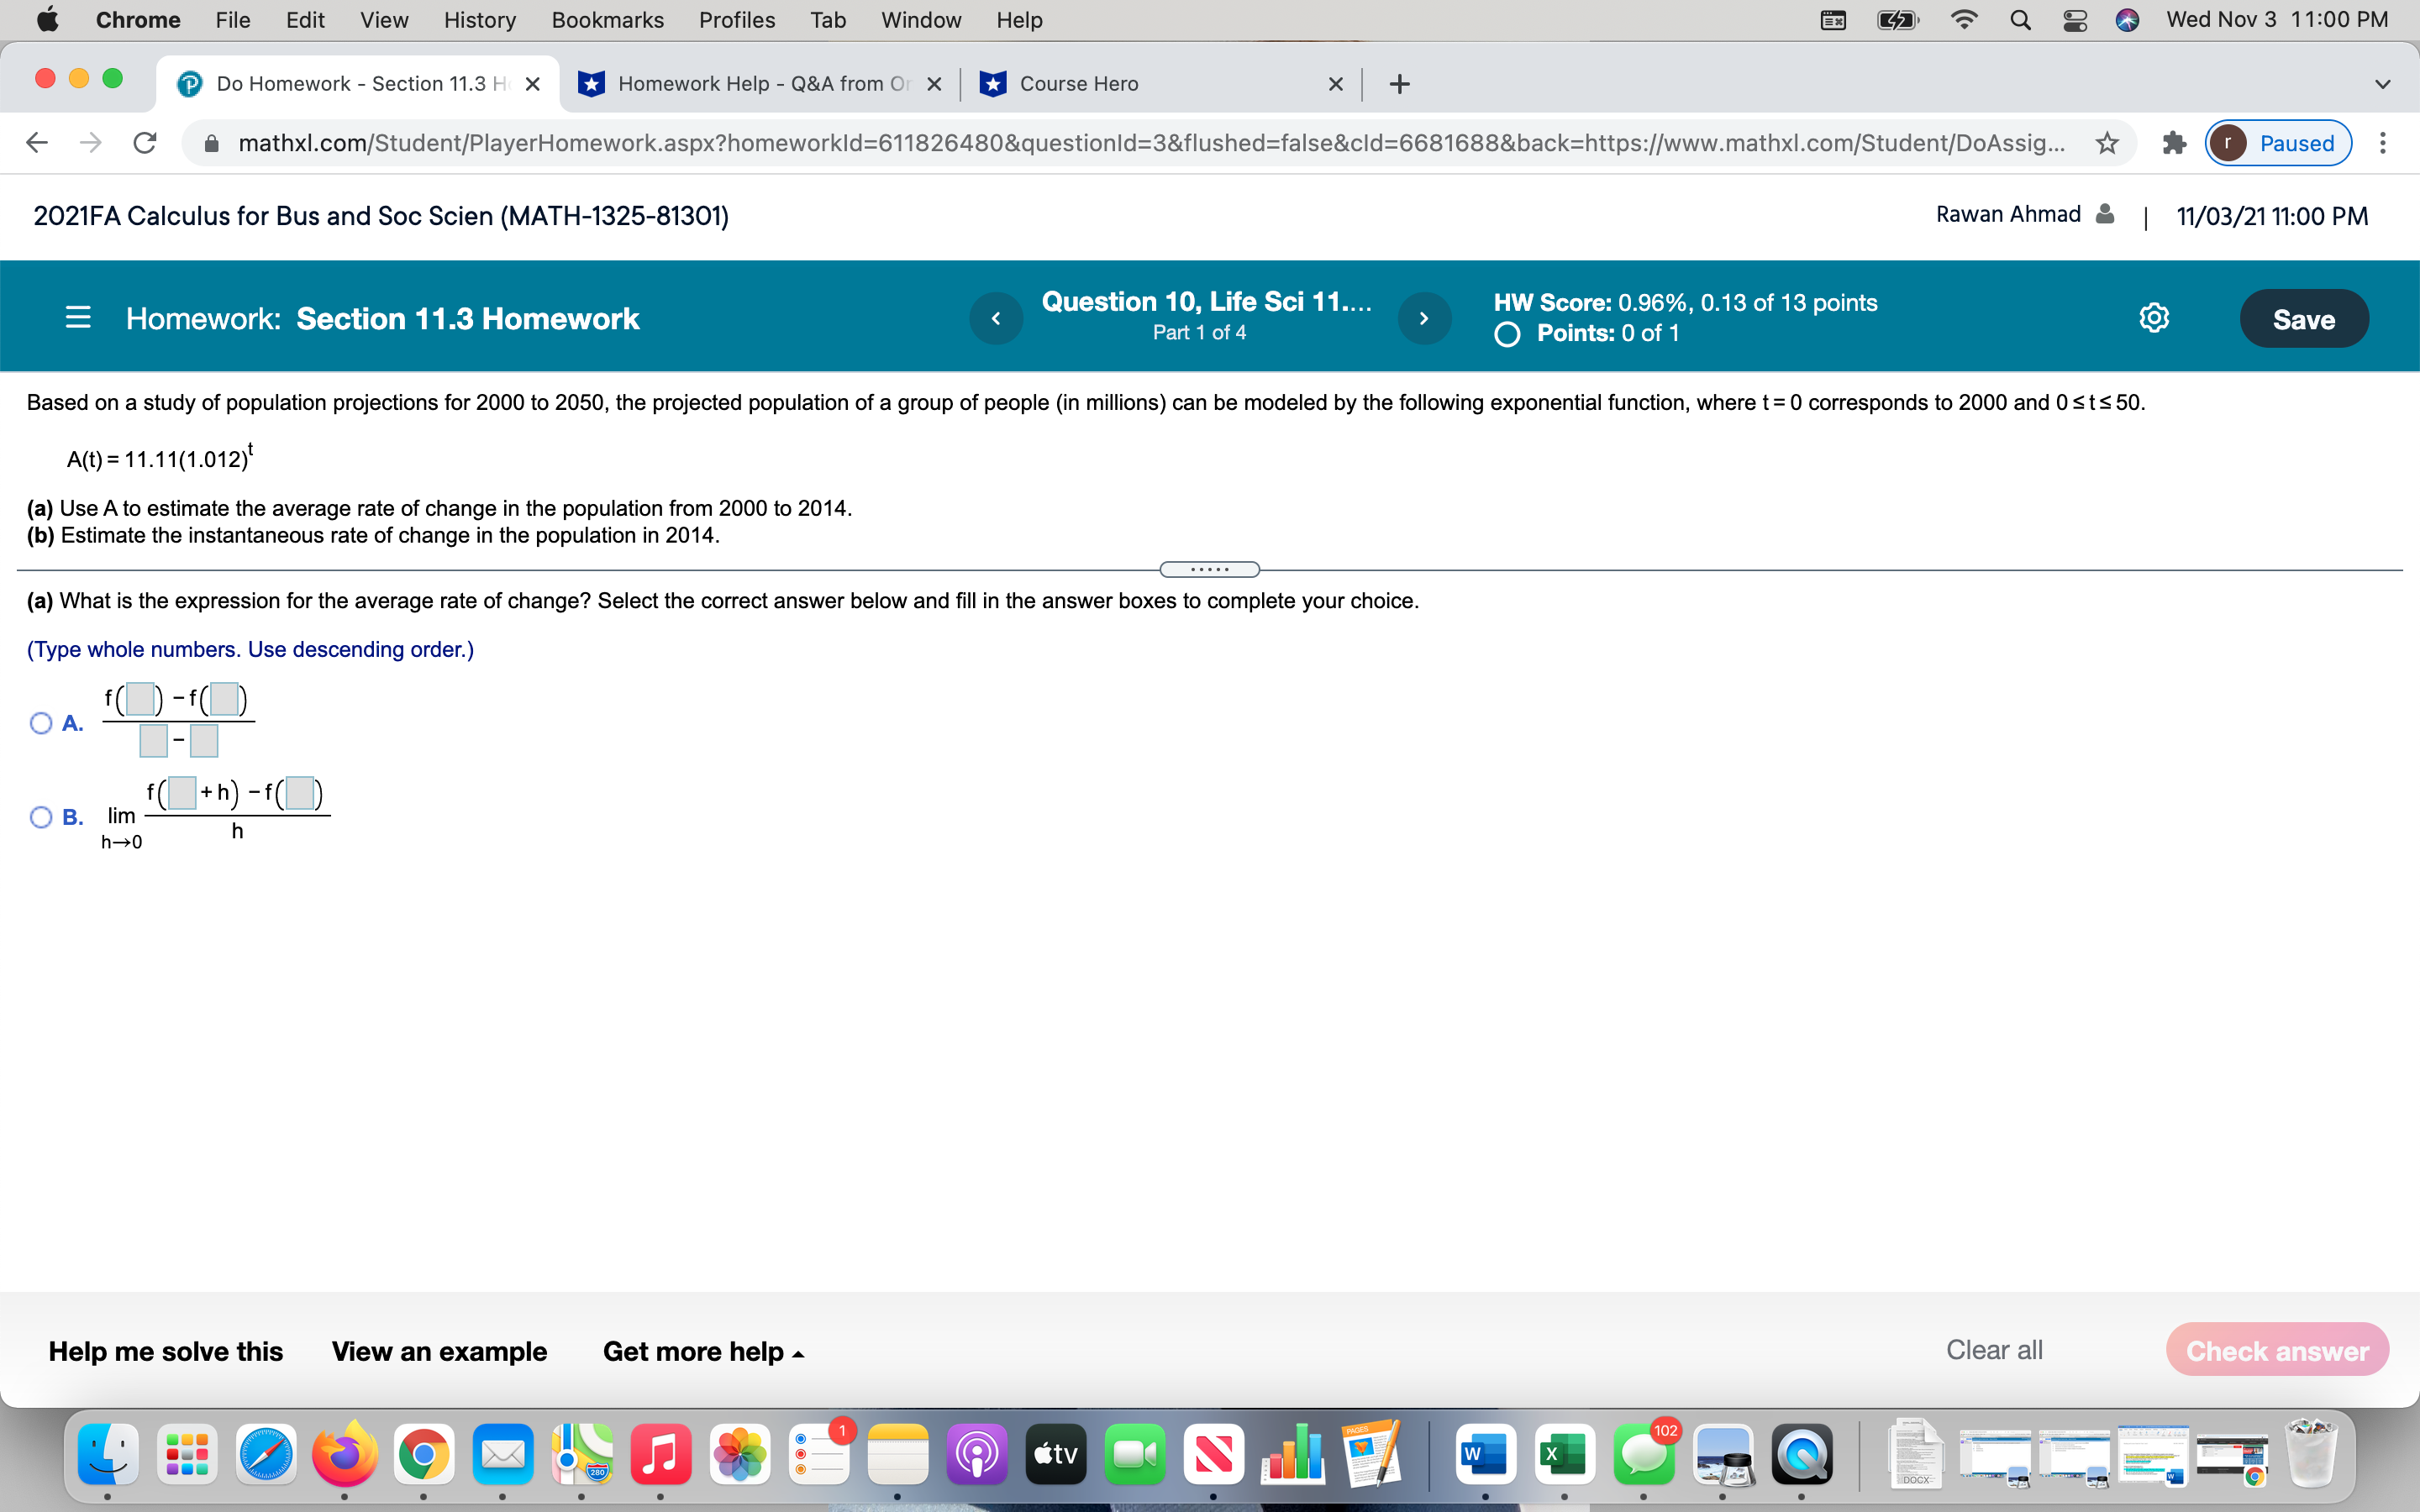Select answer choice B radio button
The image size is (2420, 1512).
pos(41,817)
